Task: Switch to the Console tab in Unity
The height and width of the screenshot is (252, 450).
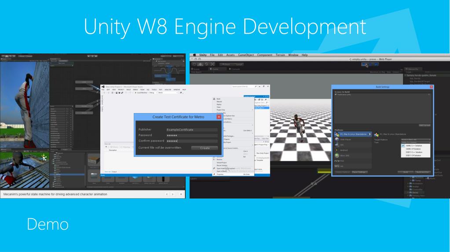Action: click(x=234, y=69)
